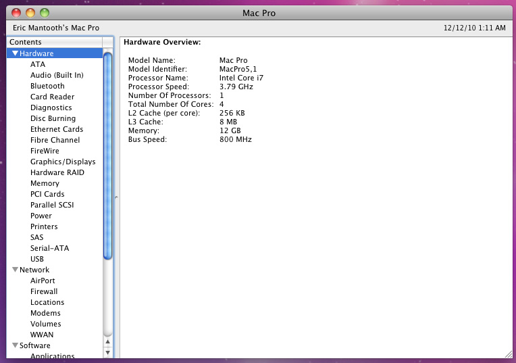Open Graphics/Displays information
Screen dimensions: 516x363
tap(63, 162)
